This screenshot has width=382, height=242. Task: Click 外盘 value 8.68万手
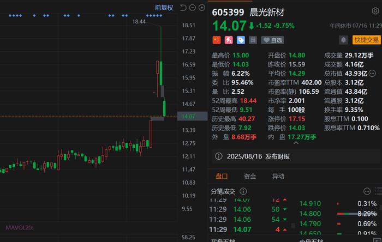[x=244, y=137]
